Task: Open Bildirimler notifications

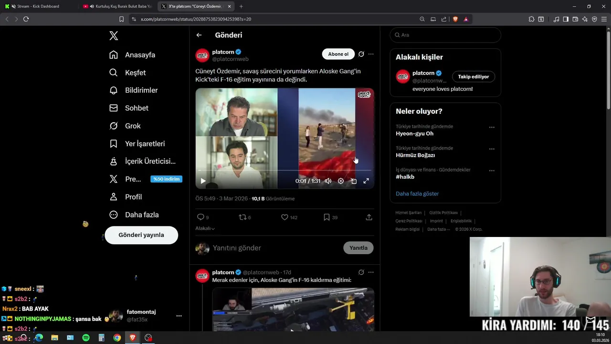Action: [134, 90]
